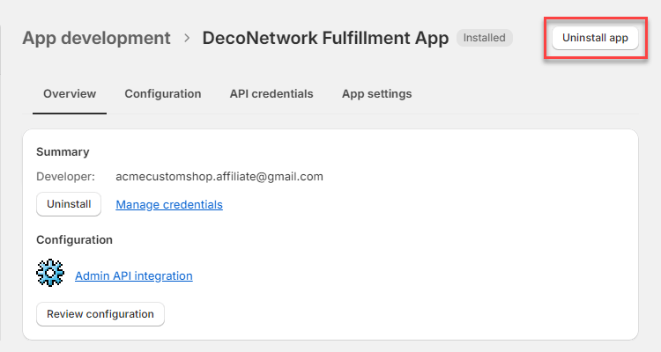
Task: Click the breadcrumb chevron separator
Action: click(x=187, y=38)
